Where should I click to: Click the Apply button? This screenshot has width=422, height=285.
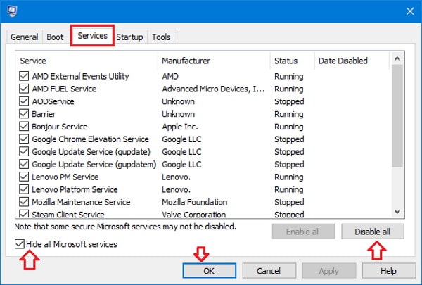click(x=328, y=271)
